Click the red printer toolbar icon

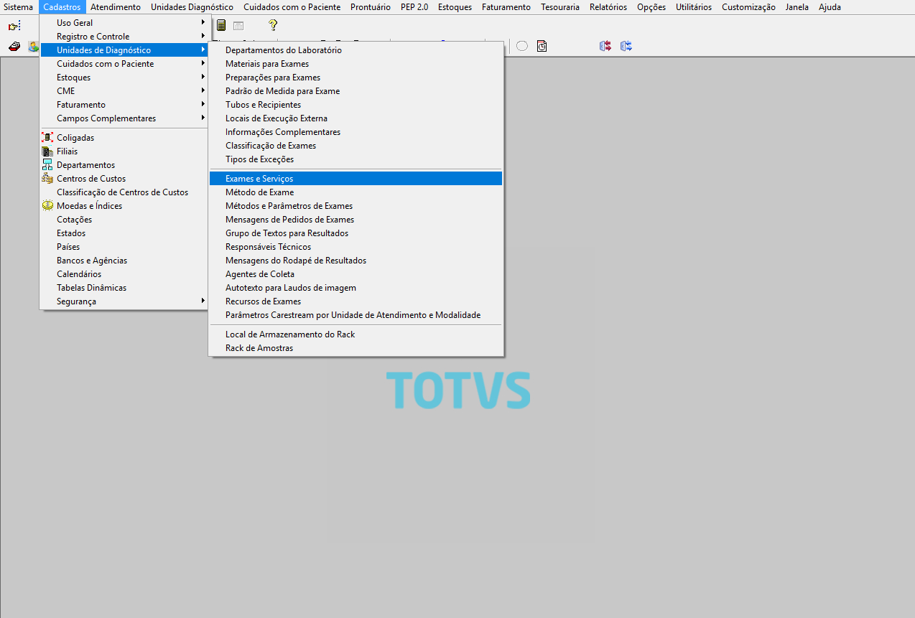click(x=14, y=47)
